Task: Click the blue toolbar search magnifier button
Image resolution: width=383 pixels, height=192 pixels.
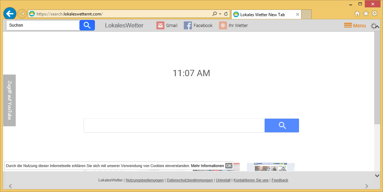Action: coord(87,25)
